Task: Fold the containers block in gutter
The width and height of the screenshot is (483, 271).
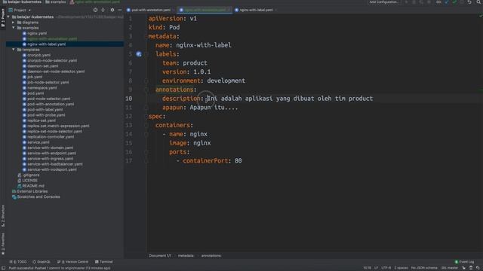Action: point(146,126)
